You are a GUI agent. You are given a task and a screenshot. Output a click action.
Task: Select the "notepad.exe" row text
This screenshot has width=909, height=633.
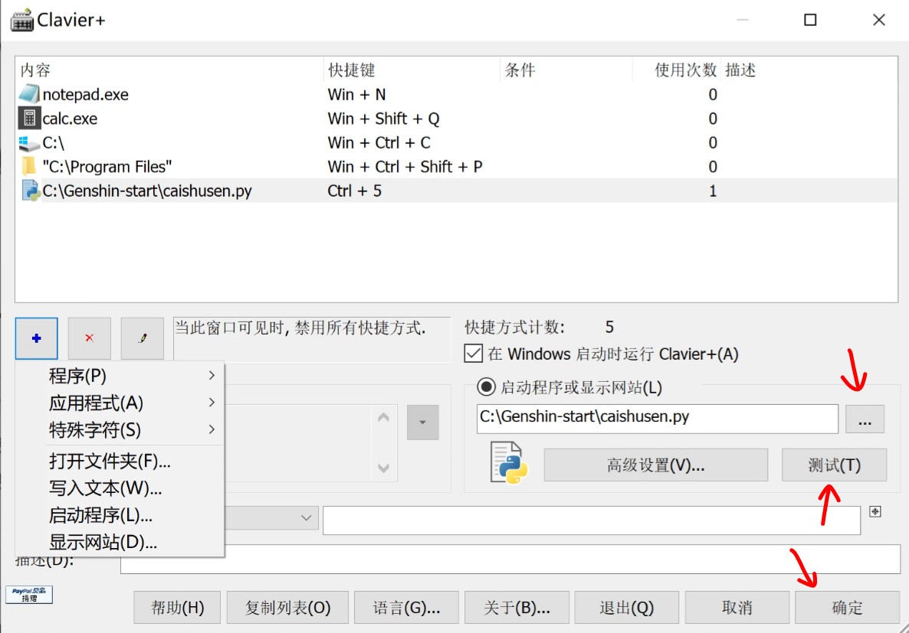pyautogui.click(x=86, y=94)
